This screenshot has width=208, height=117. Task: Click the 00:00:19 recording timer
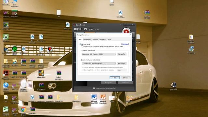click(x=81, y=29)
